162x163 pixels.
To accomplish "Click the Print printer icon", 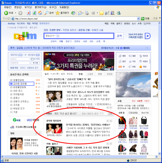I will tap(87, 13).
